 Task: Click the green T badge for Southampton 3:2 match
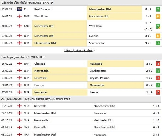(x=158, y=71)
